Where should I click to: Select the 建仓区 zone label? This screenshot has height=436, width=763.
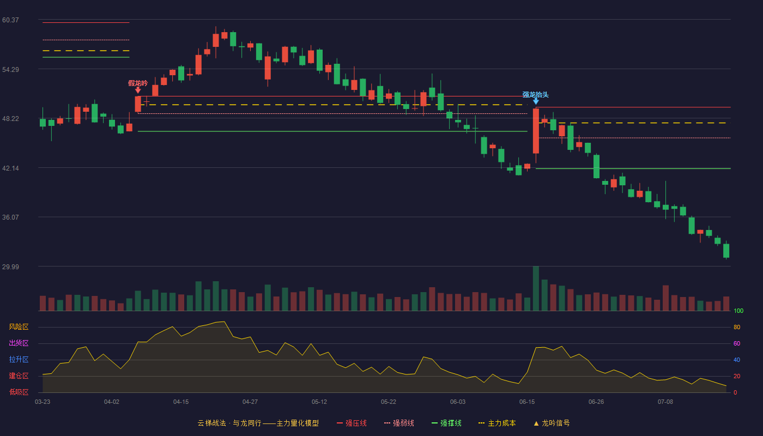(19, 376)
